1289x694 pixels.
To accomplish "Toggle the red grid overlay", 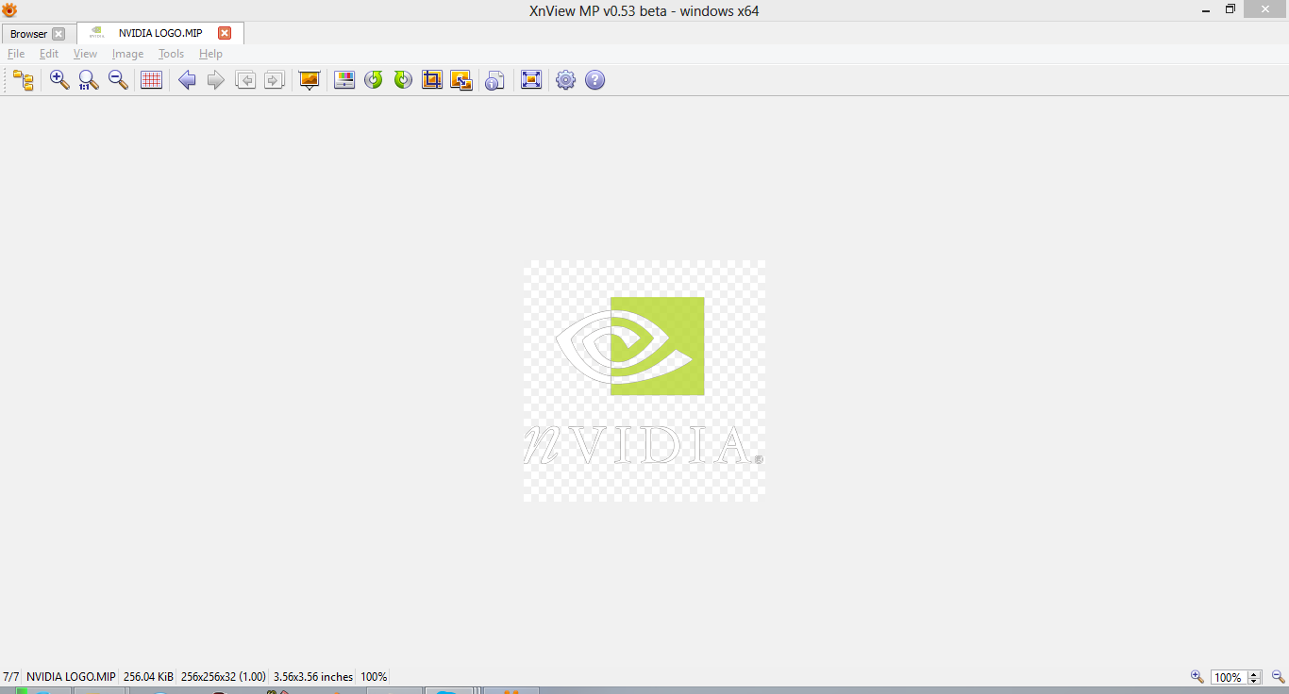I will point(151,80).
